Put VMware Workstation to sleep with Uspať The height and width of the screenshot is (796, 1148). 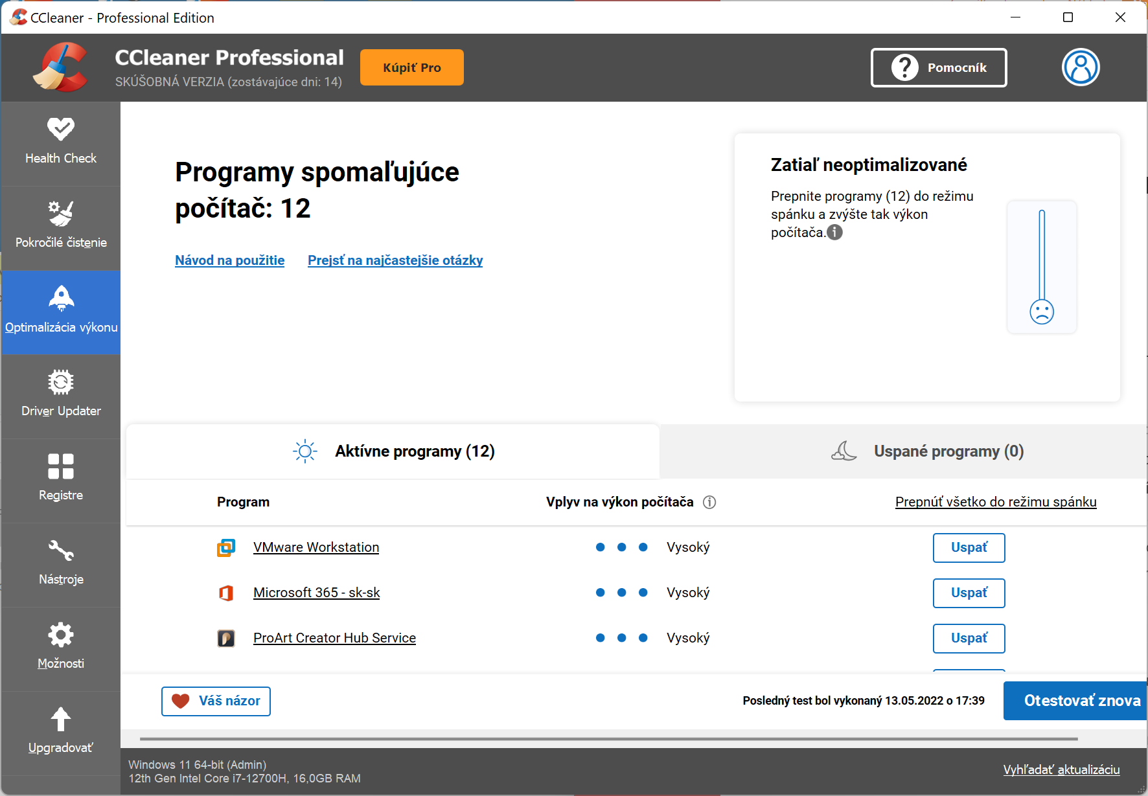click(x=969, y=548)
